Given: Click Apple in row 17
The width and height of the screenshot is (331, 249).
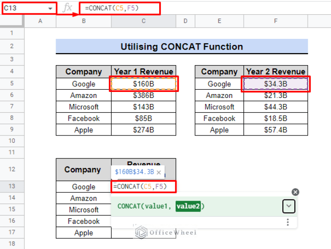Looking at the screenshot, I should coord(84,233).
